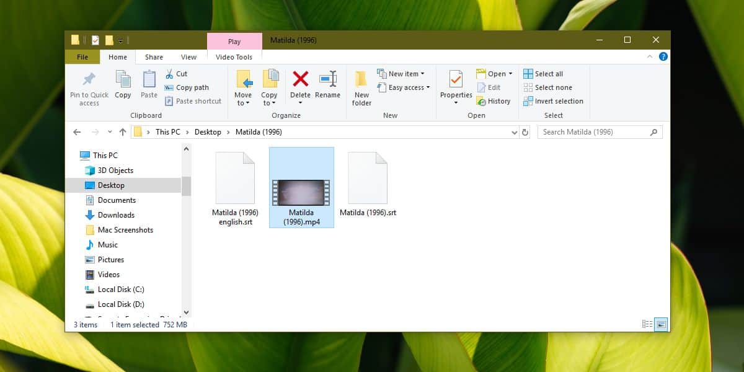
Task: Open Properties of selected file
Action: click(x=456, y=87)
